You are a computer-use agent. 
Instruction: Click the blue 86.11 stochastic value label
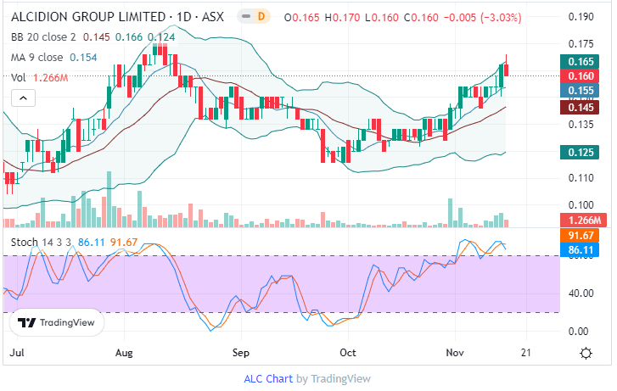[x=581, y=249]
